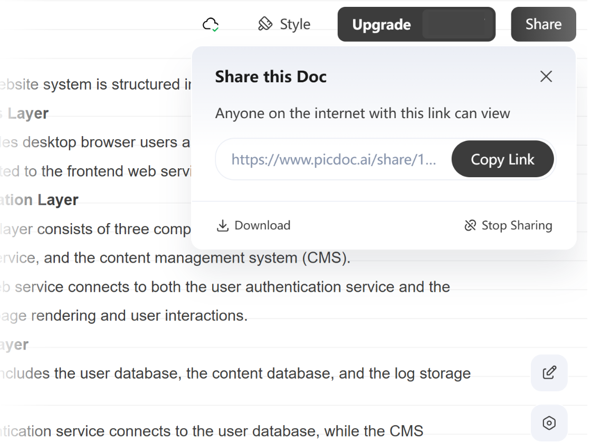Click the line ending with "while the CMS"
The width and height of the screenshot is (591, 443).
click(211, 431)
